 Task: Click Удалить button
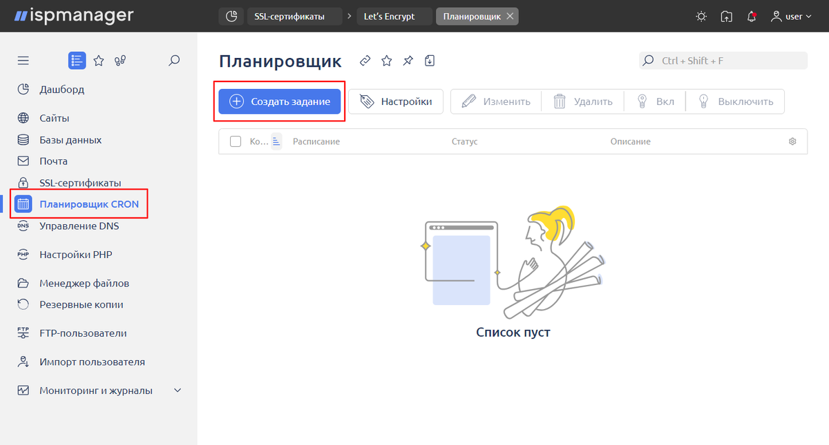[x=583, y=101]
